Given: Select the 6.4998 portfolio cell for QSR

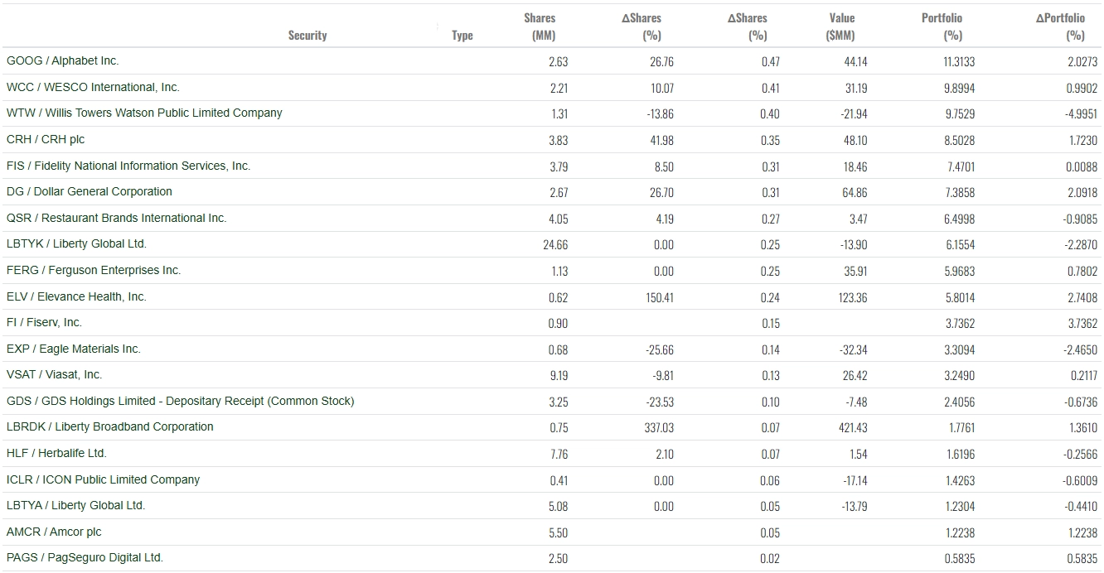Looking at the screenshot, I should click(x=960, y=219).
